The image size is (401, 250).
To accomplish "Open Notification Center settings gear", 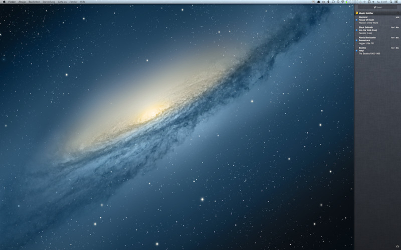I will click(397, 246).
